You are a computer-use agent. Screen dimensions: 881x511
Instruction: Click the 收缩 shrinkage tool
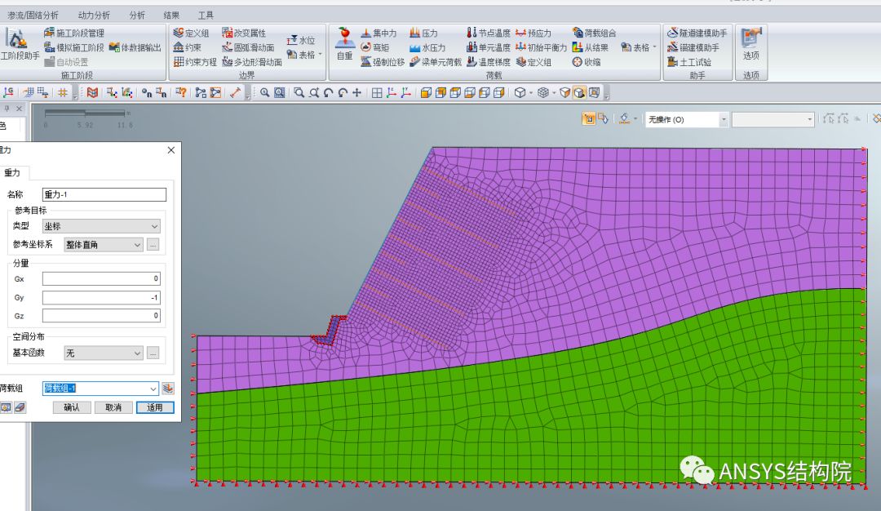[x=586, y=62]
